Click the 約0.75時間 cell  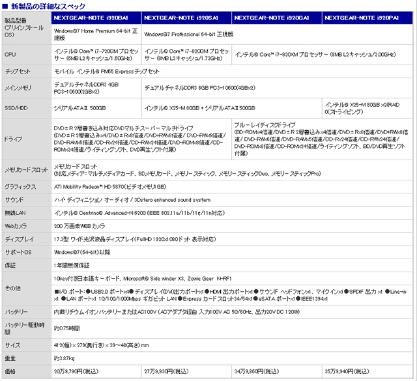coord(232,328)
